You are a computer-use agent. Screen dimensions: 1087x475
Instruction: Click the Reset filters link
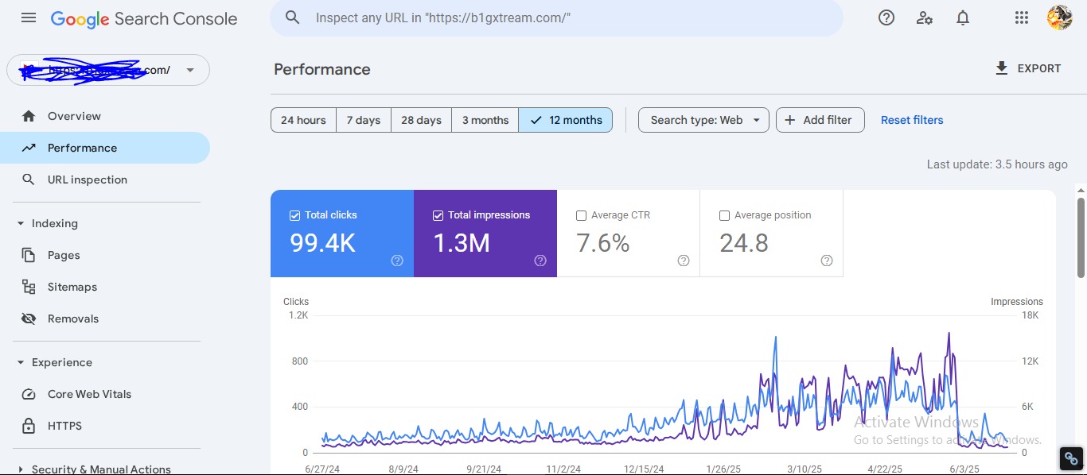912,120
